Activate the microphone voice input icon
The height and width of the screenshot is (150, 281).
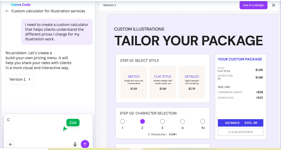pos(75,144)
